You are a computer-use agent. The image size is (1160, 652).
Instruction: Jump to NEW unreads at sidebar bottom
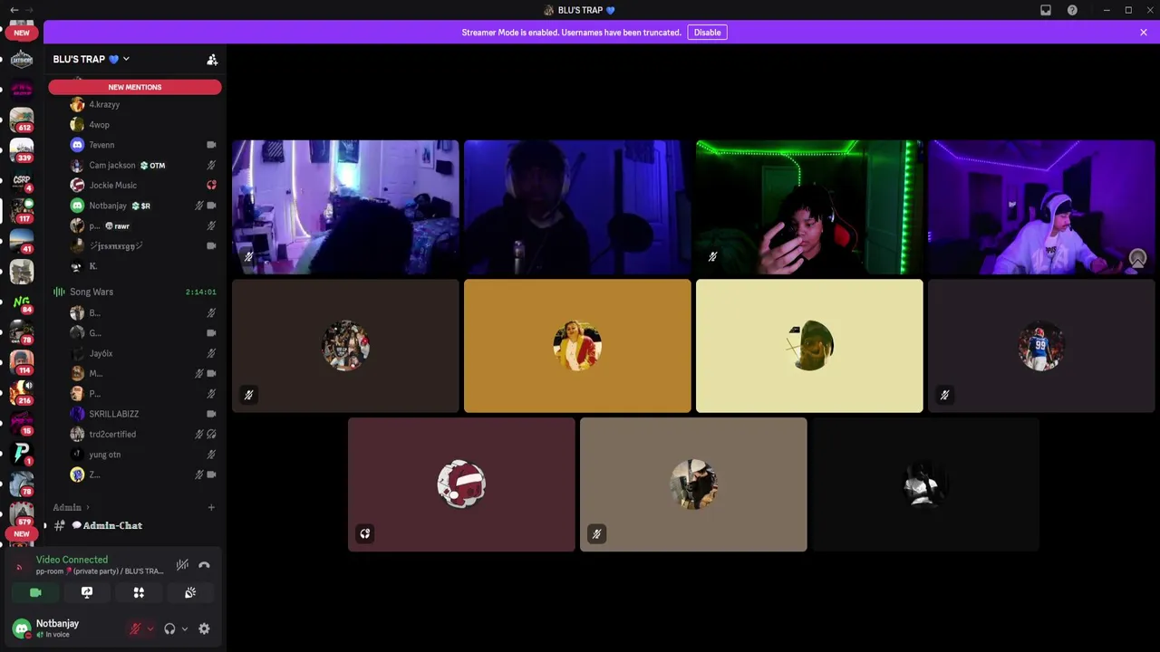click(x=21, y=534)
